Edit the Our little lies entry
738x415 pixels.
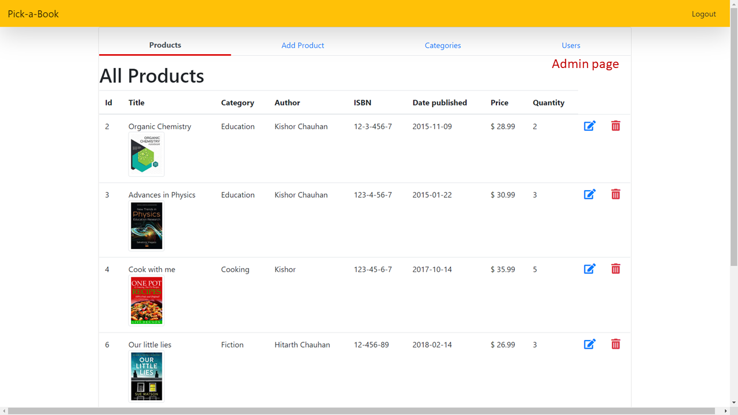tap(589, 344)
